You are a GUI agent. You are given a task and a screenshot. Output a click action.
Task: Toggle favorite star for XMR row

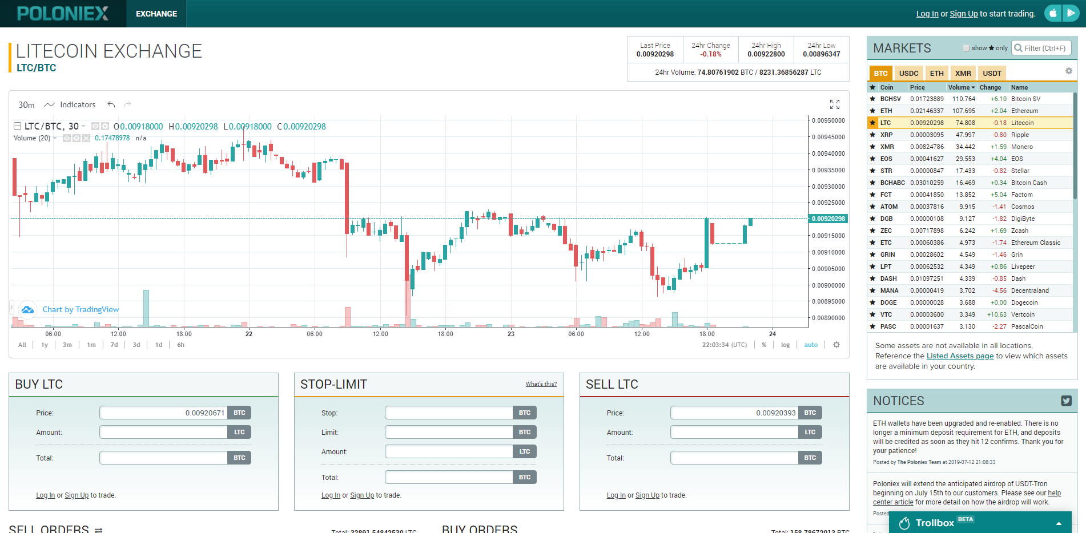[x=872, y=147]
